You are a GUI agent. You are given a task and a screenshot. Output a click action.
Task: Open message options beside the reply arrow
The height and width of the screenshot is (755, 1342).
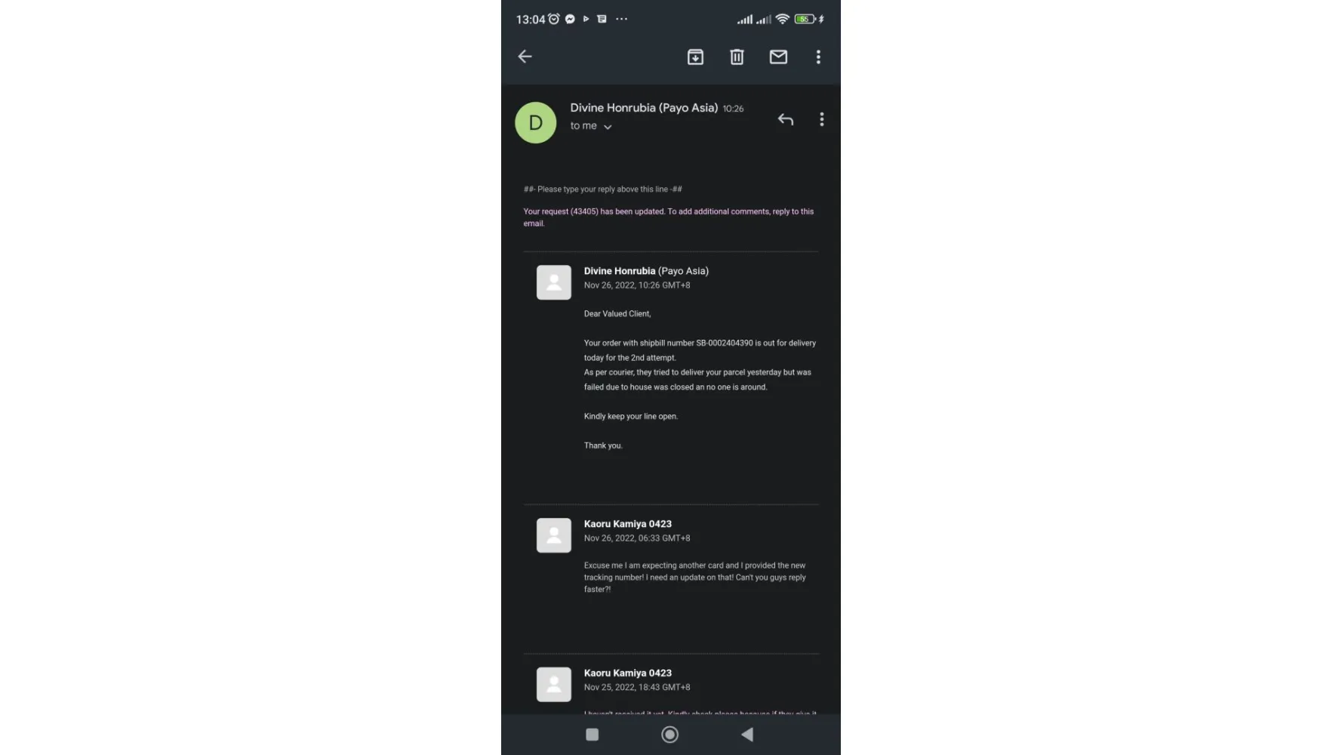coord(822,119)
